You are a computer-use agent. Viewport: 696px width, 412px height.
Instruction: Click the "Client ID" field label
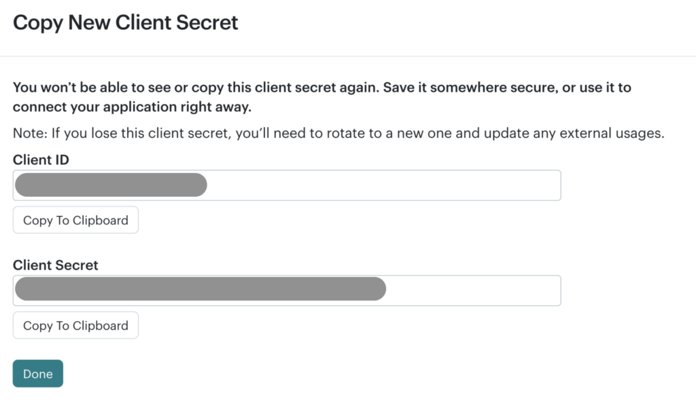coord(41,160)
